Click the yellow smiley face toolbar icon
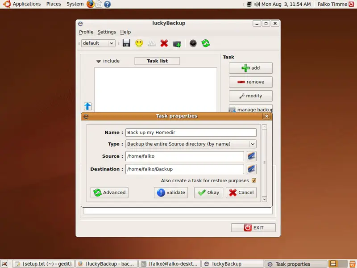 click(139, 43)
